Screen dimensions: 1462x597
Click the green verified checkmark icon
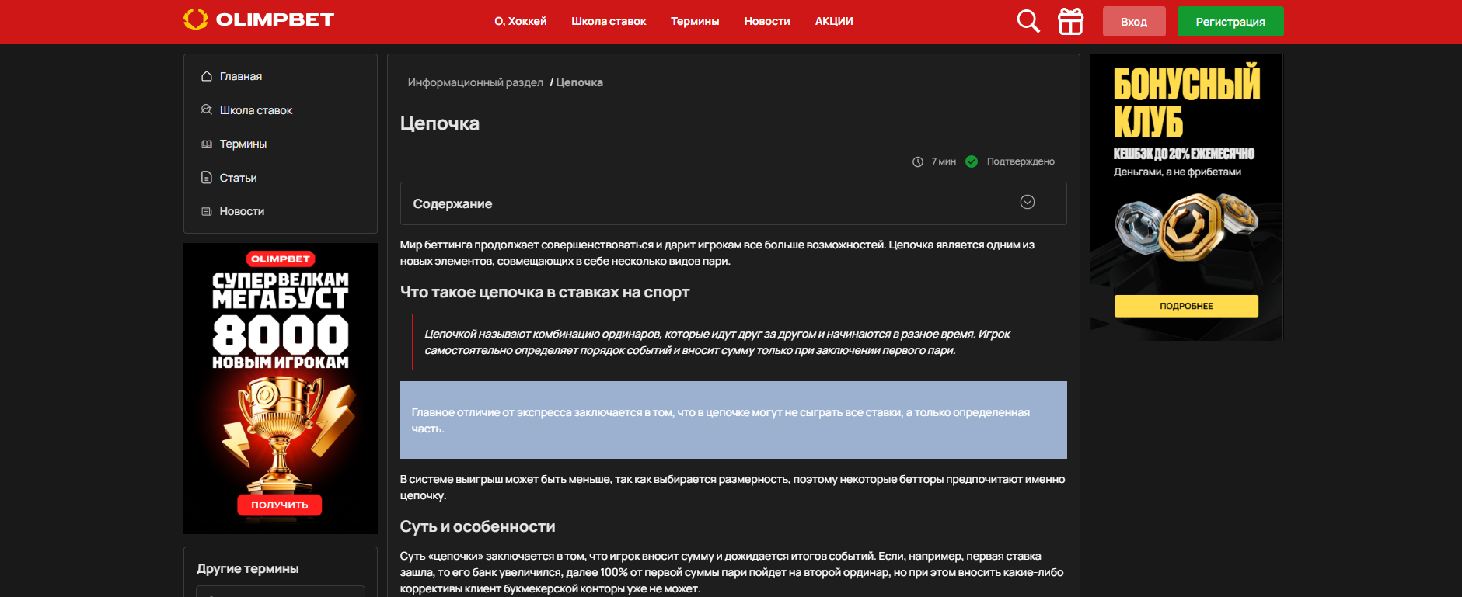[x=972, y=161]
